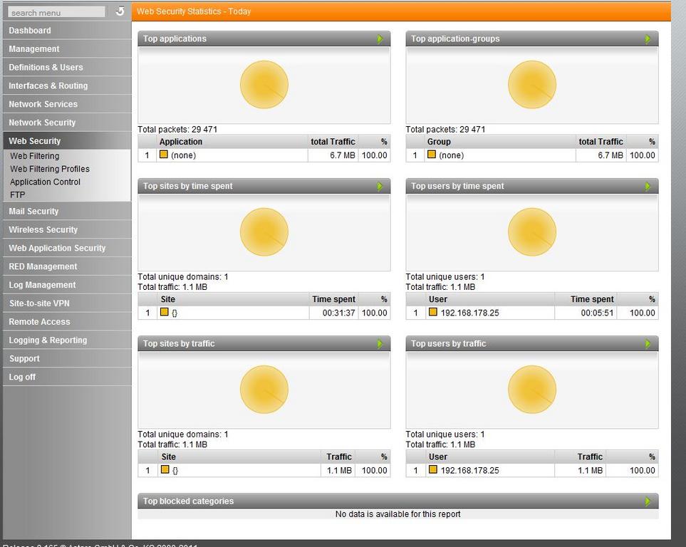Click green arrow on Top sites by time spent
The height and width of the screenshot is (547, 686).
pos(380,187)
